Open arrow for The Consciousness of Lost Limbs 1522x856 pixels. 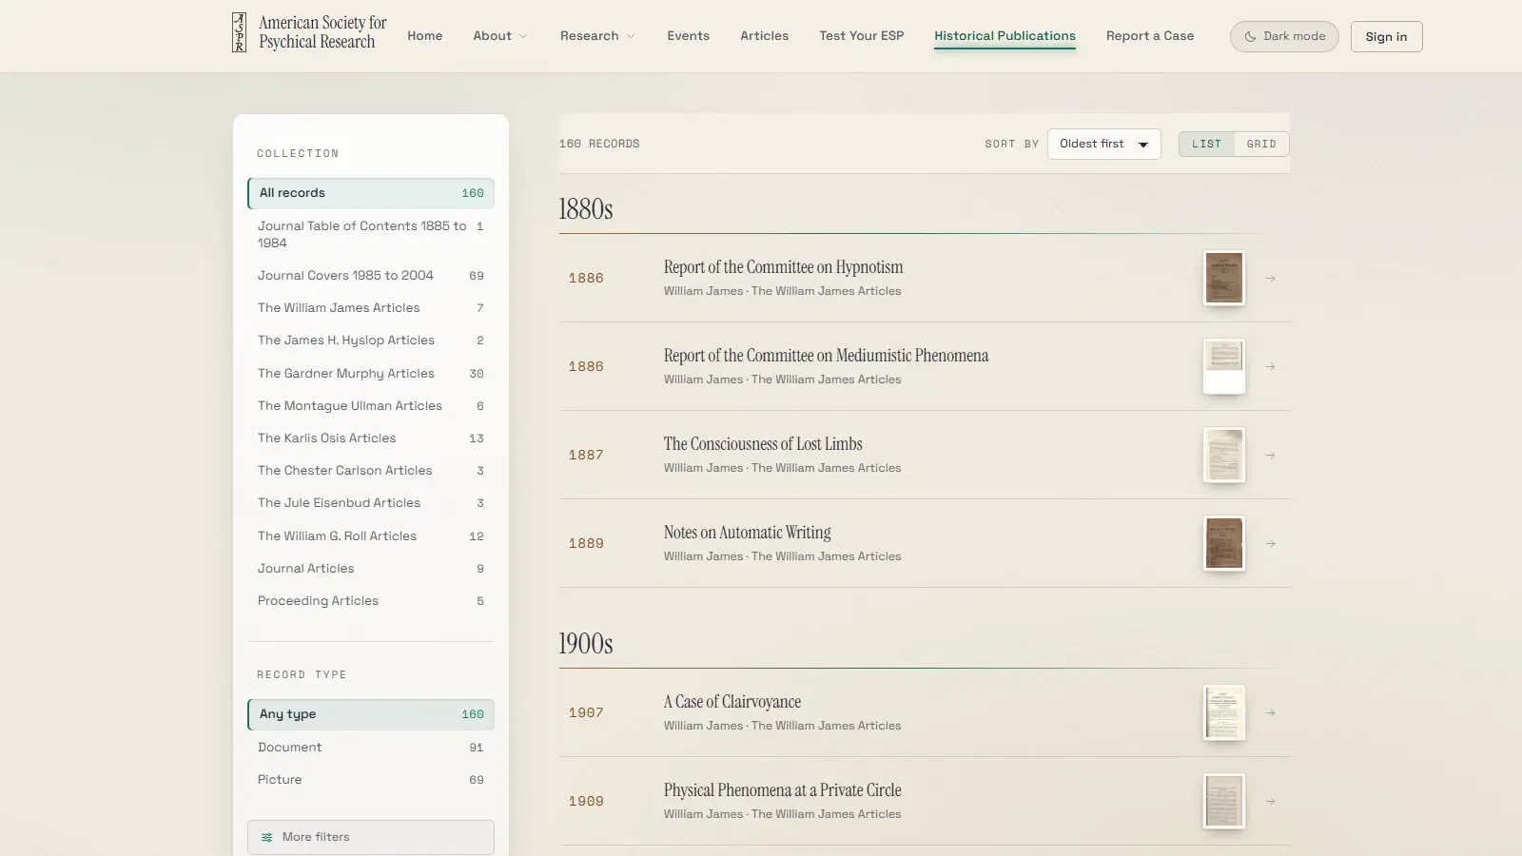1270,456
